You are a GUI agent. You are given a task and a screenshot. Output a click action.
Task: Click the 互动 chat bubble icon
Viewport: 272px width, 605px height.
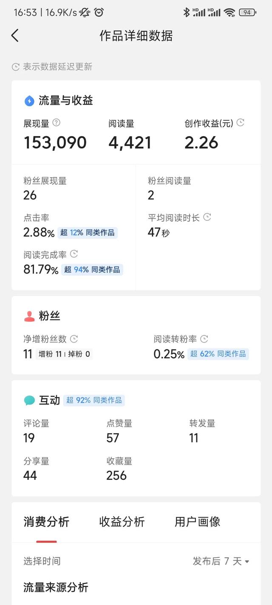click(x=29, y=400)
